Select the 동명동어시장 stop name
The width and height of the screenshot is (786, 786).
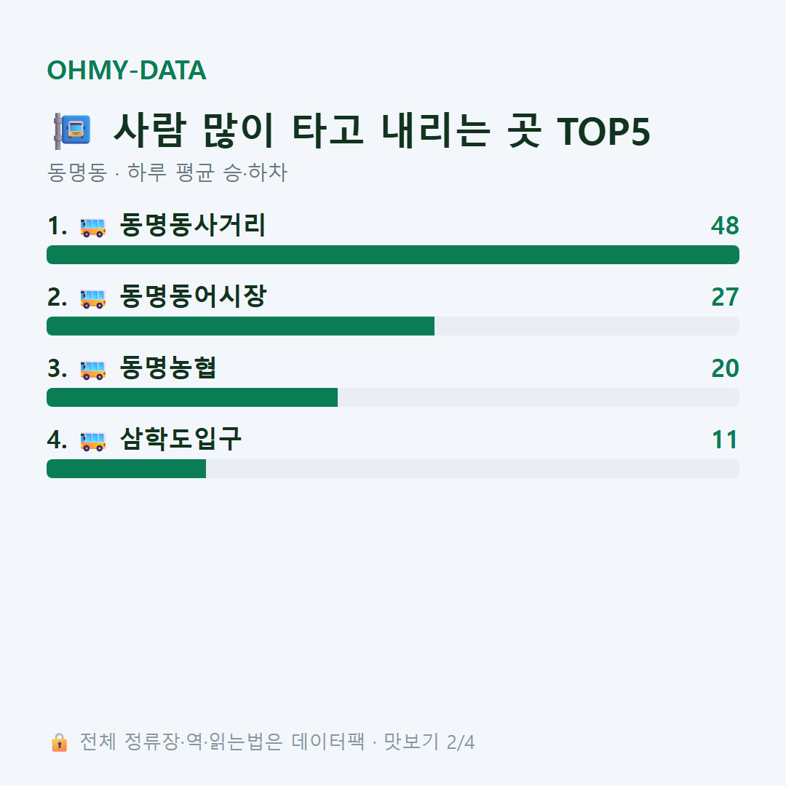click(x=193, y=295)
